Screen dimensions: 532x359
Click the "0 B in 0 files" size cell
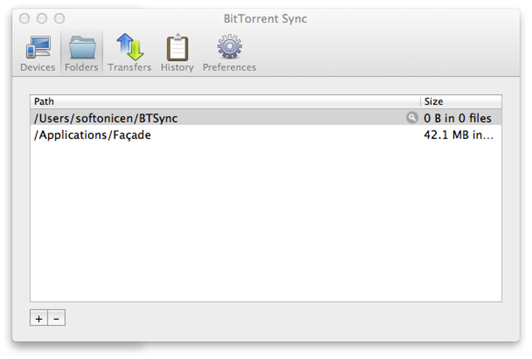[x=457, y=118]
